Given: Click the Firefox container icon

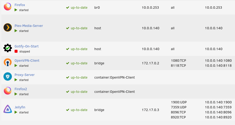Looking at the screenshot, I should pyautogui.click(x=8, y=7).
